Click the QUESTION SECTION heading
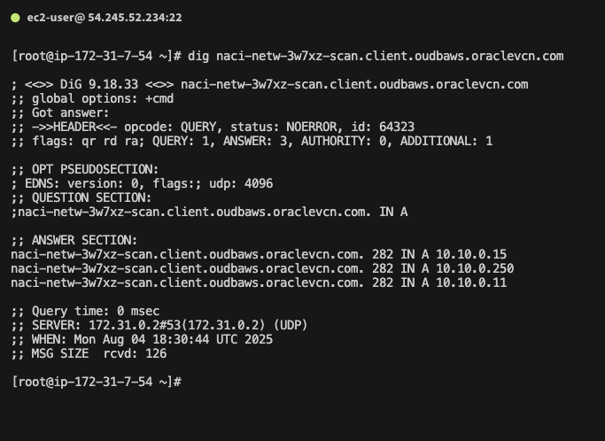This screenshot has height=441, width=605. pyautogui.click(x=81, y=197)
